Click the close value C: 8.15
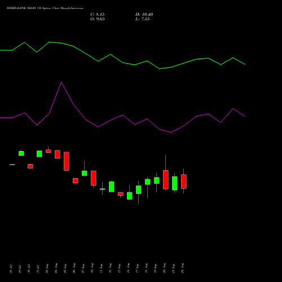This screenshot has height=282, width=282. tap(98, 15)
